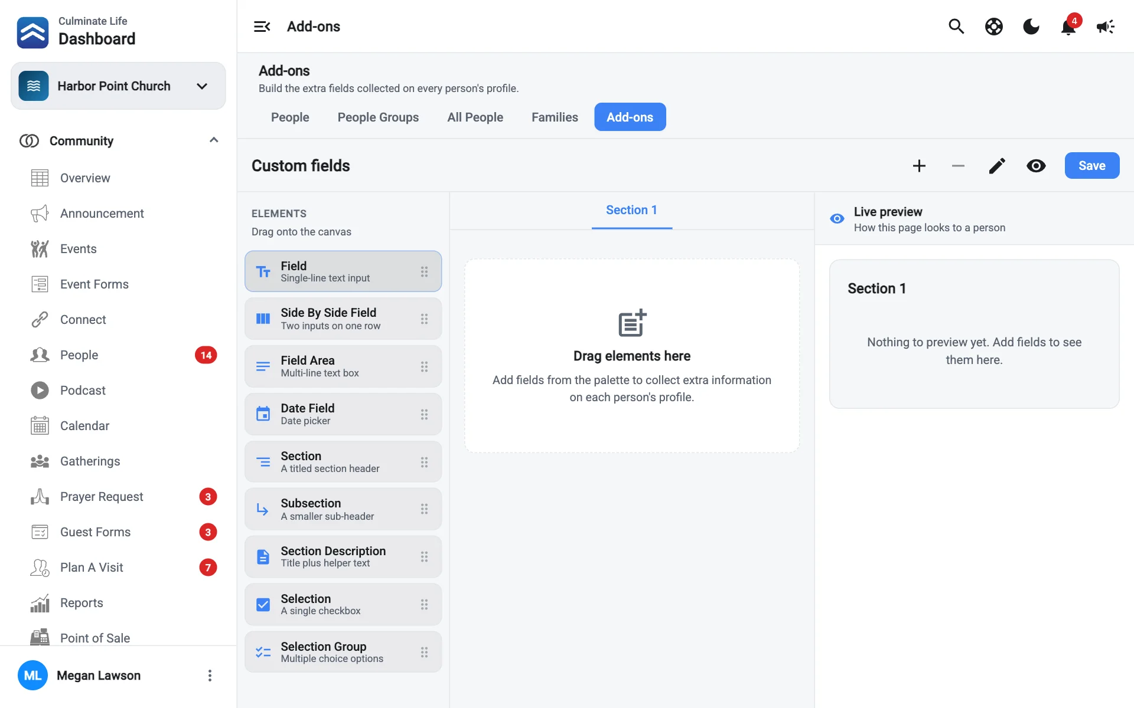This screenshot has width=1134, height=708.
Task: Open notifications bell with 4 badge
Action: click(x=1068, y=27)
